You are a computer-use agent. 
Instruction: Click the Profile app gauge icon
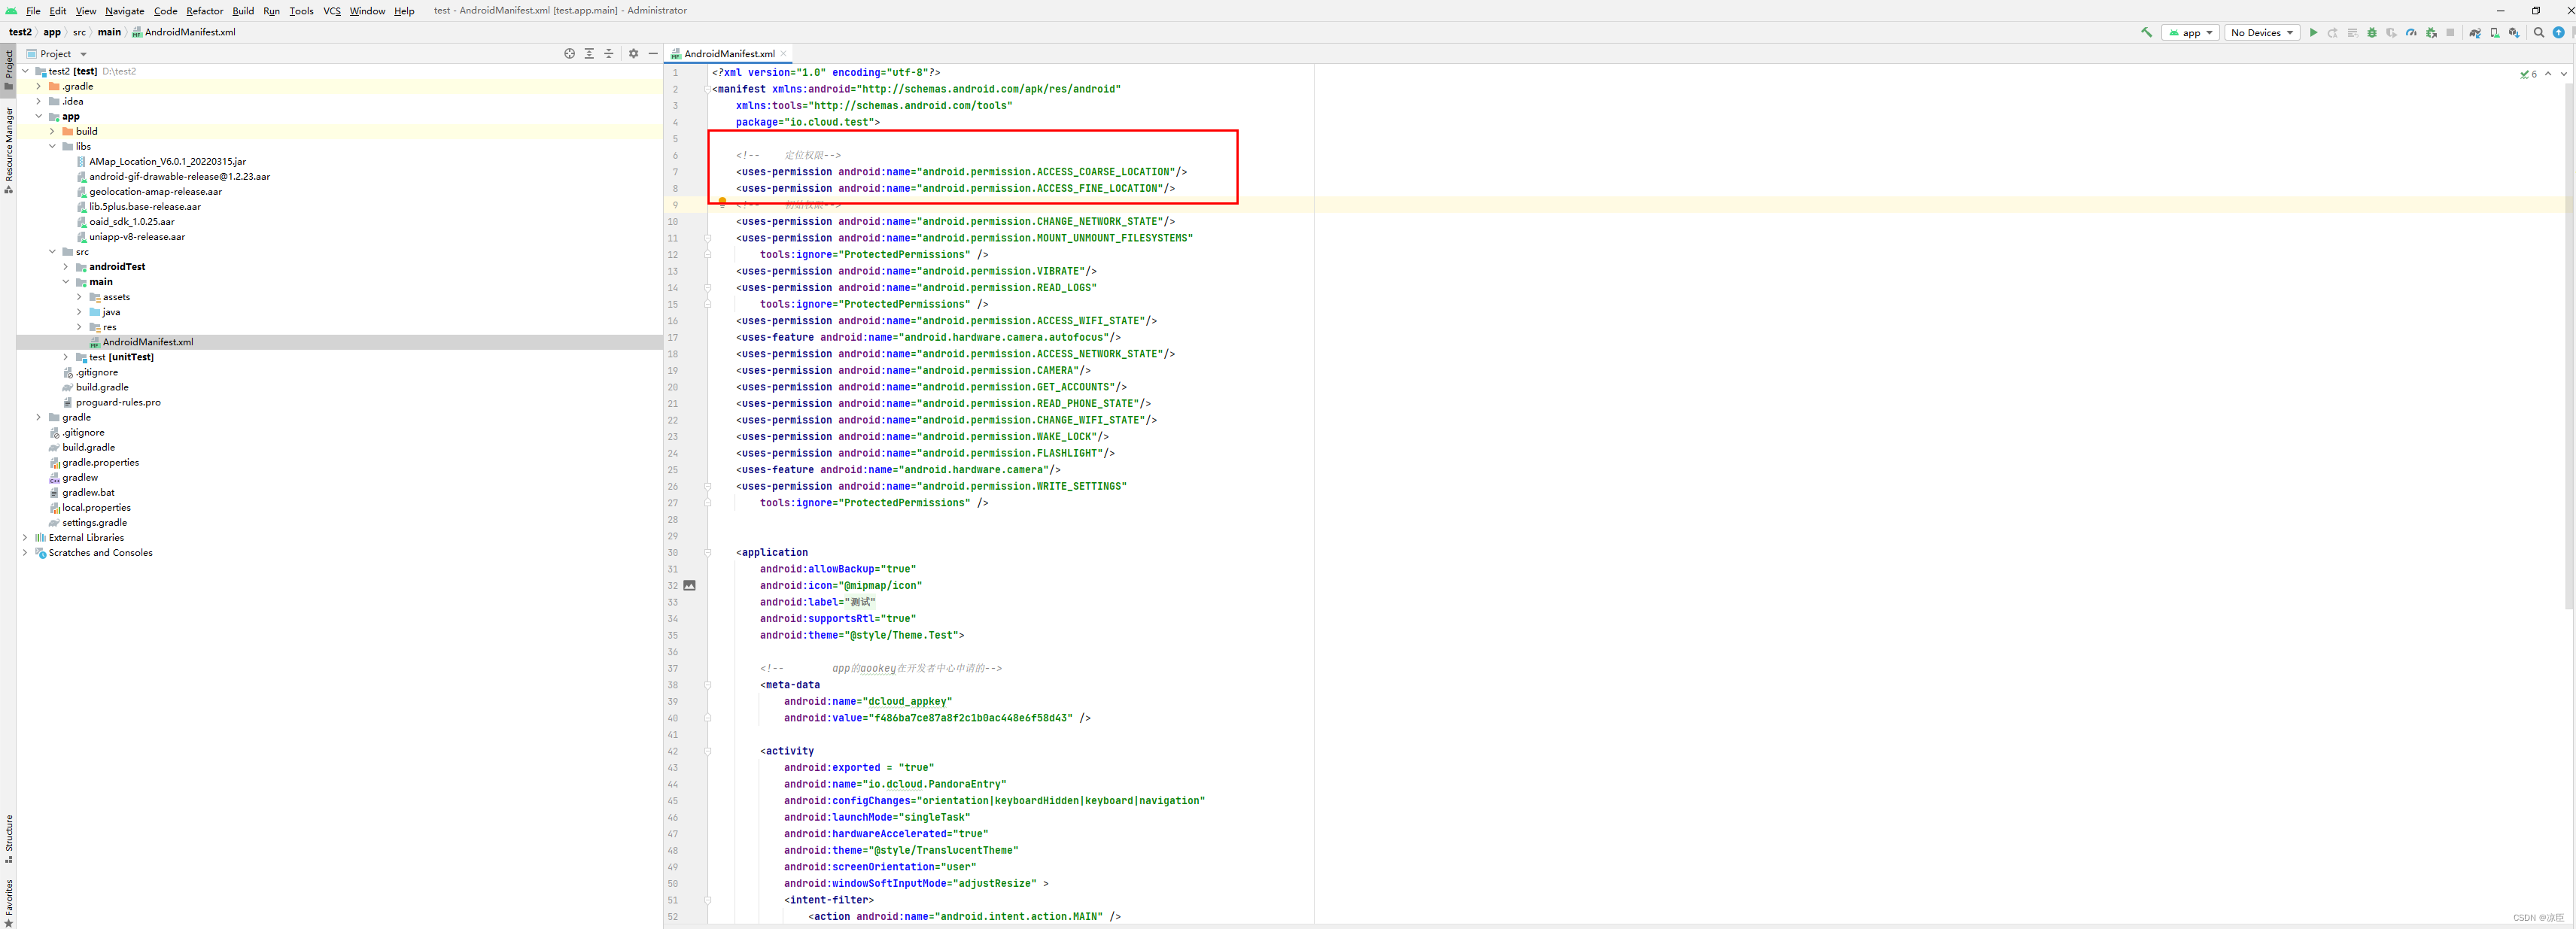click(x=2411, y=32)
